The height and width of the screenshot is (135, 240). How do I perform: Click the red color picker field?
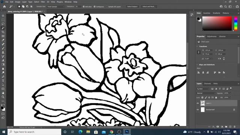tap(217, 24)
